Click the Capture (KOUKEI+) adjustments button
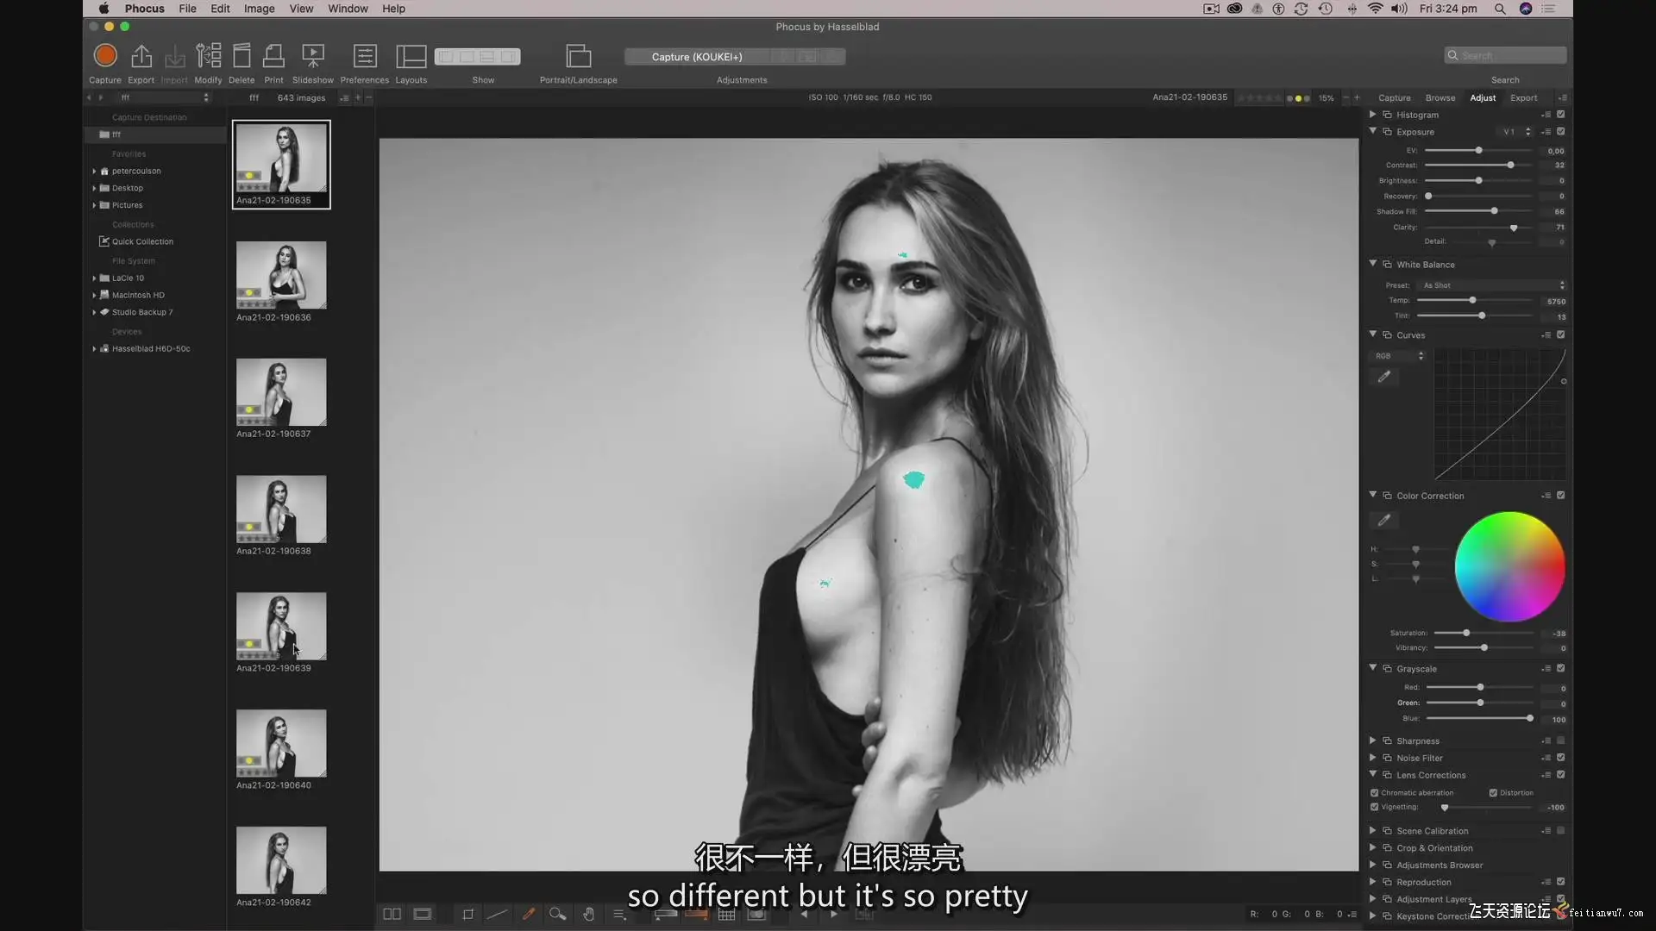The image size is (1656, 931). [x=696, y=57]
